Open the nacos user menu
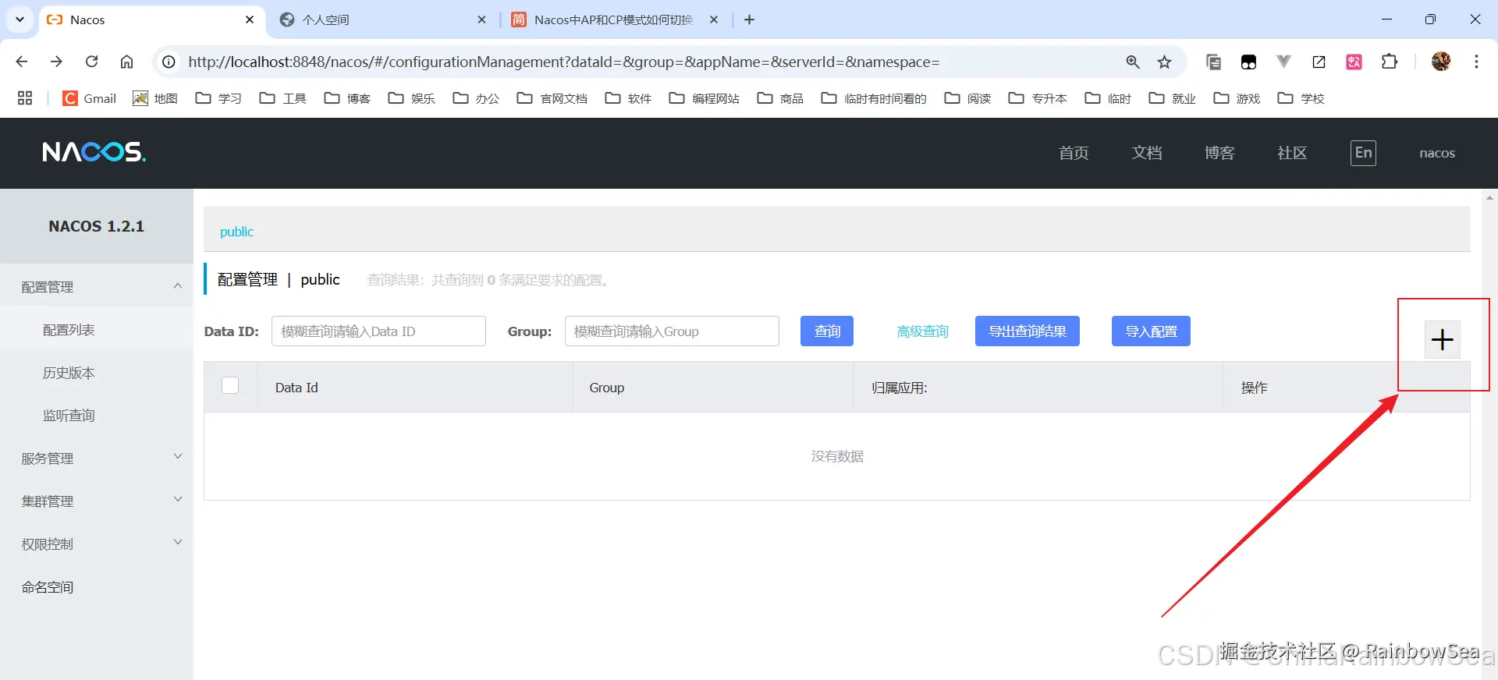The width and height of the screenshot is (1498, 680). (1437, 153)
